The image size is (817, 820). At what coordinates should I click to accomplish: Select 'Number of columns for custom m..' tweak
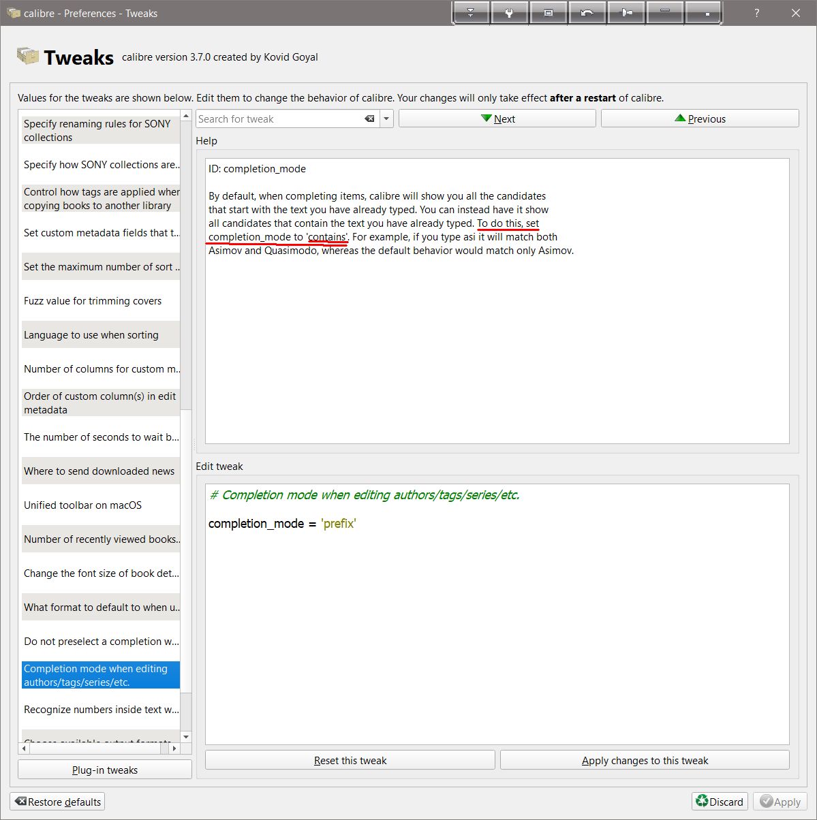tap(101, 368)
